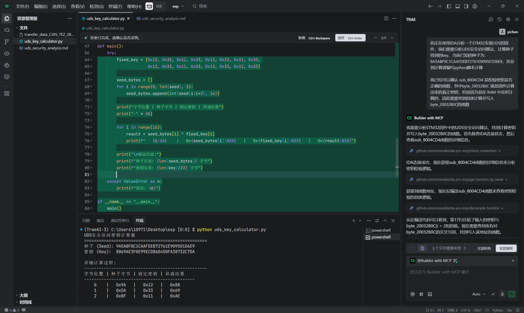524x313 pixels.
Task: Click the split editor icon
Action: click(x=386, y=18)
